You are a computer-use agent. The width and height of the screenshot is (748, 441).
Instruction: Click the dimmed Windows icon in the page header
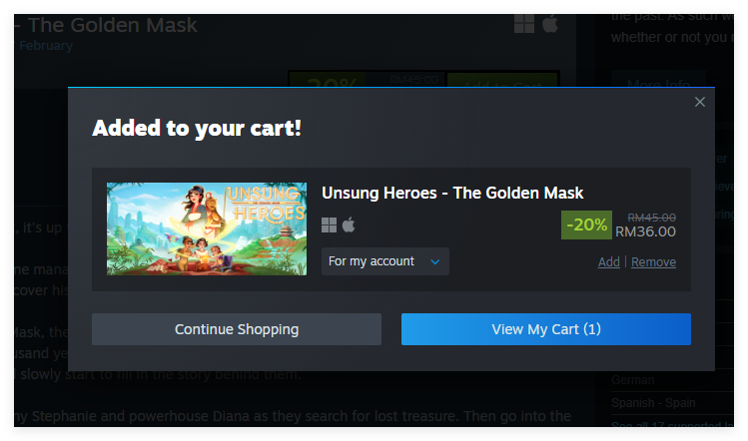[x=524, y=24]
